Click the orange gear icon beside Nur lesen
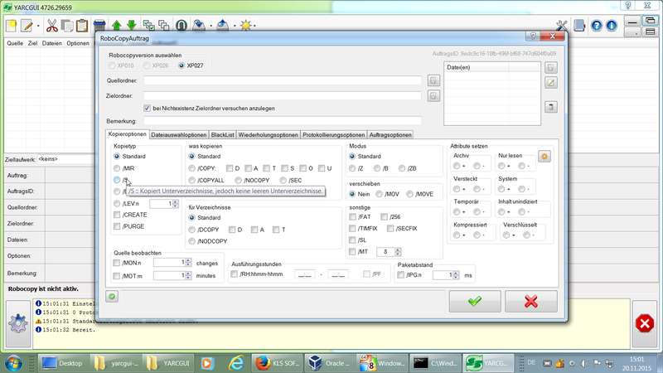This screenshot has width=663, height=373. tap(544, 156)
